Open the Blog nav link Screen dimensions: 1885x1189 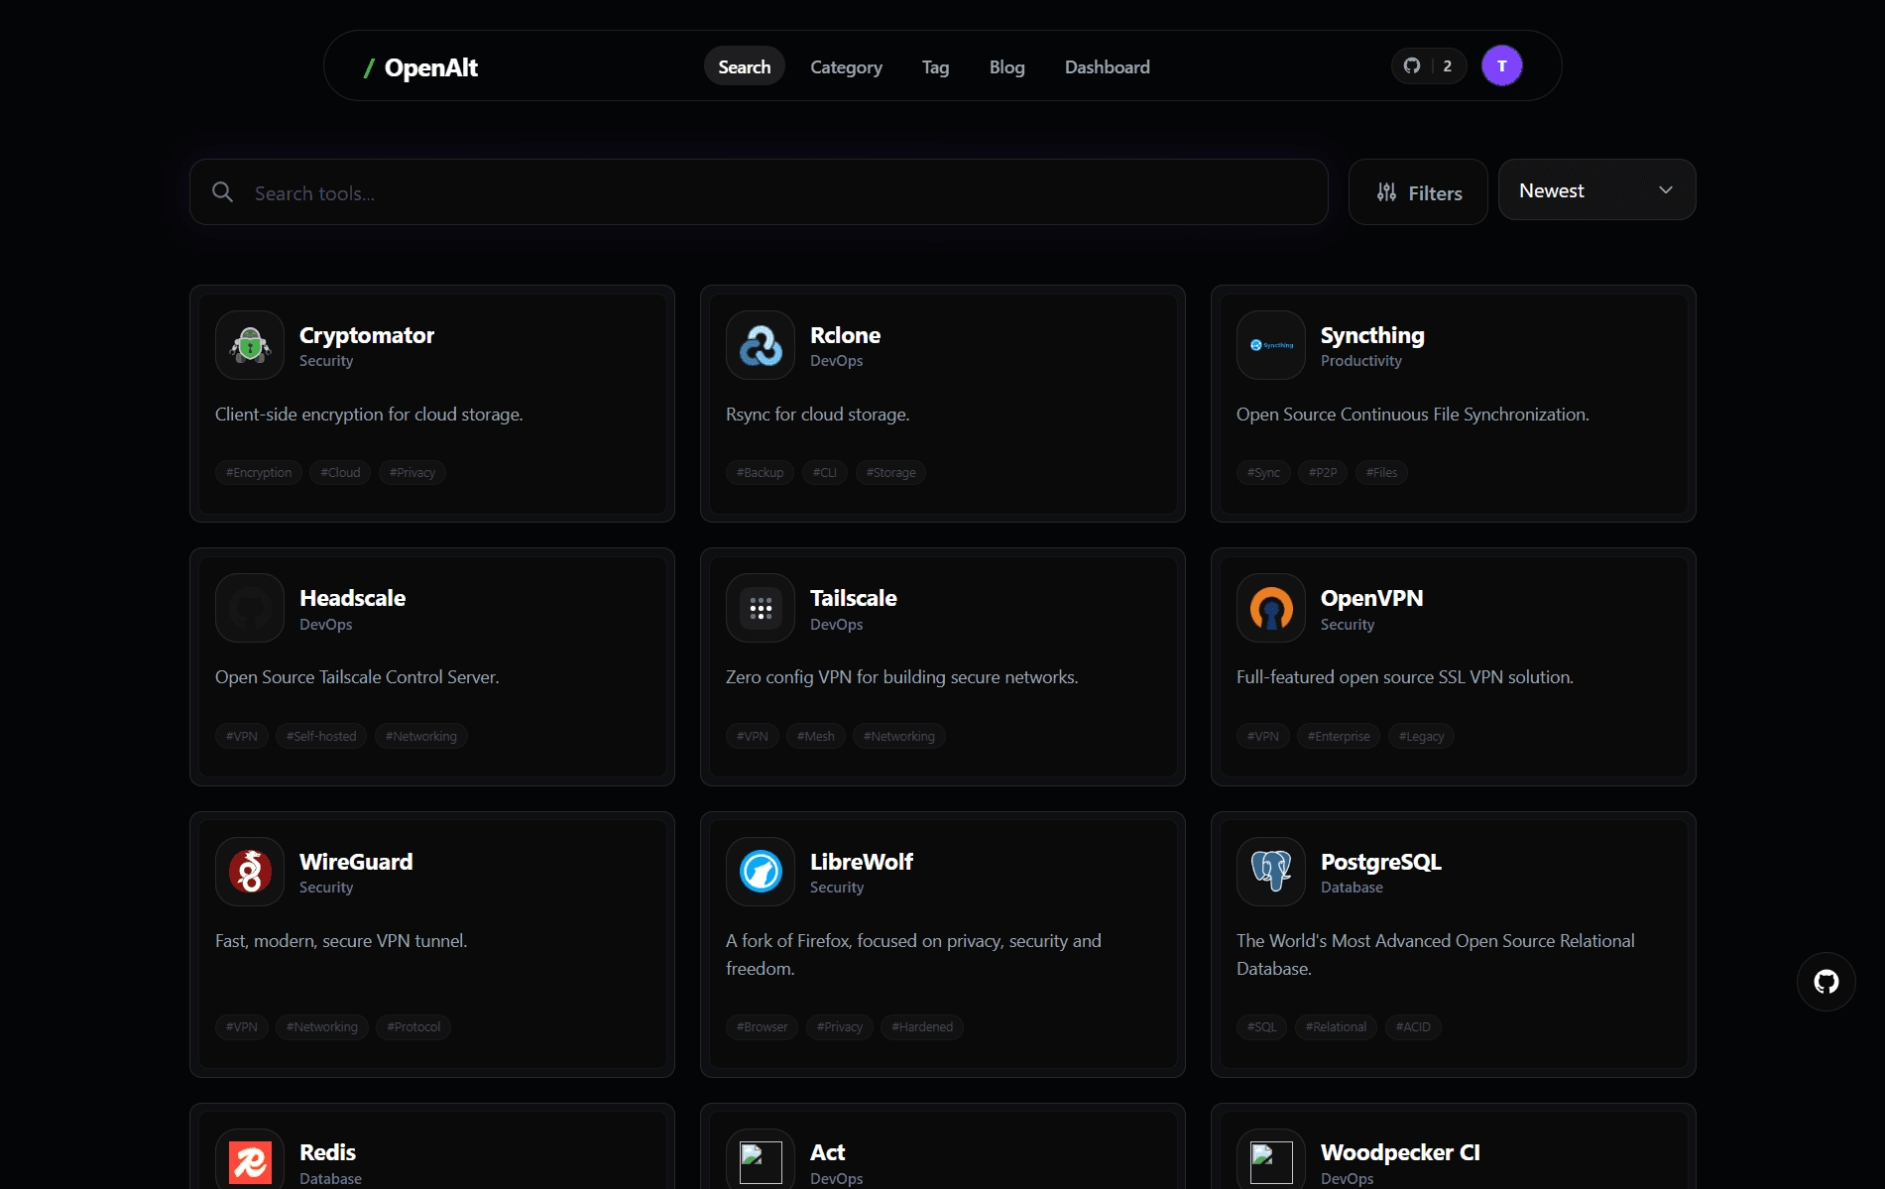pyautogui.click(x=1006, y=67)
